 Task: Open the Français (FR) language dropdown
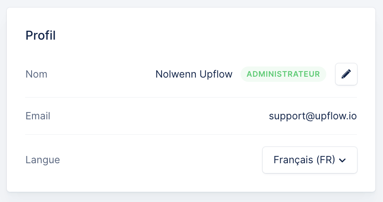click(x=310, y=160)
